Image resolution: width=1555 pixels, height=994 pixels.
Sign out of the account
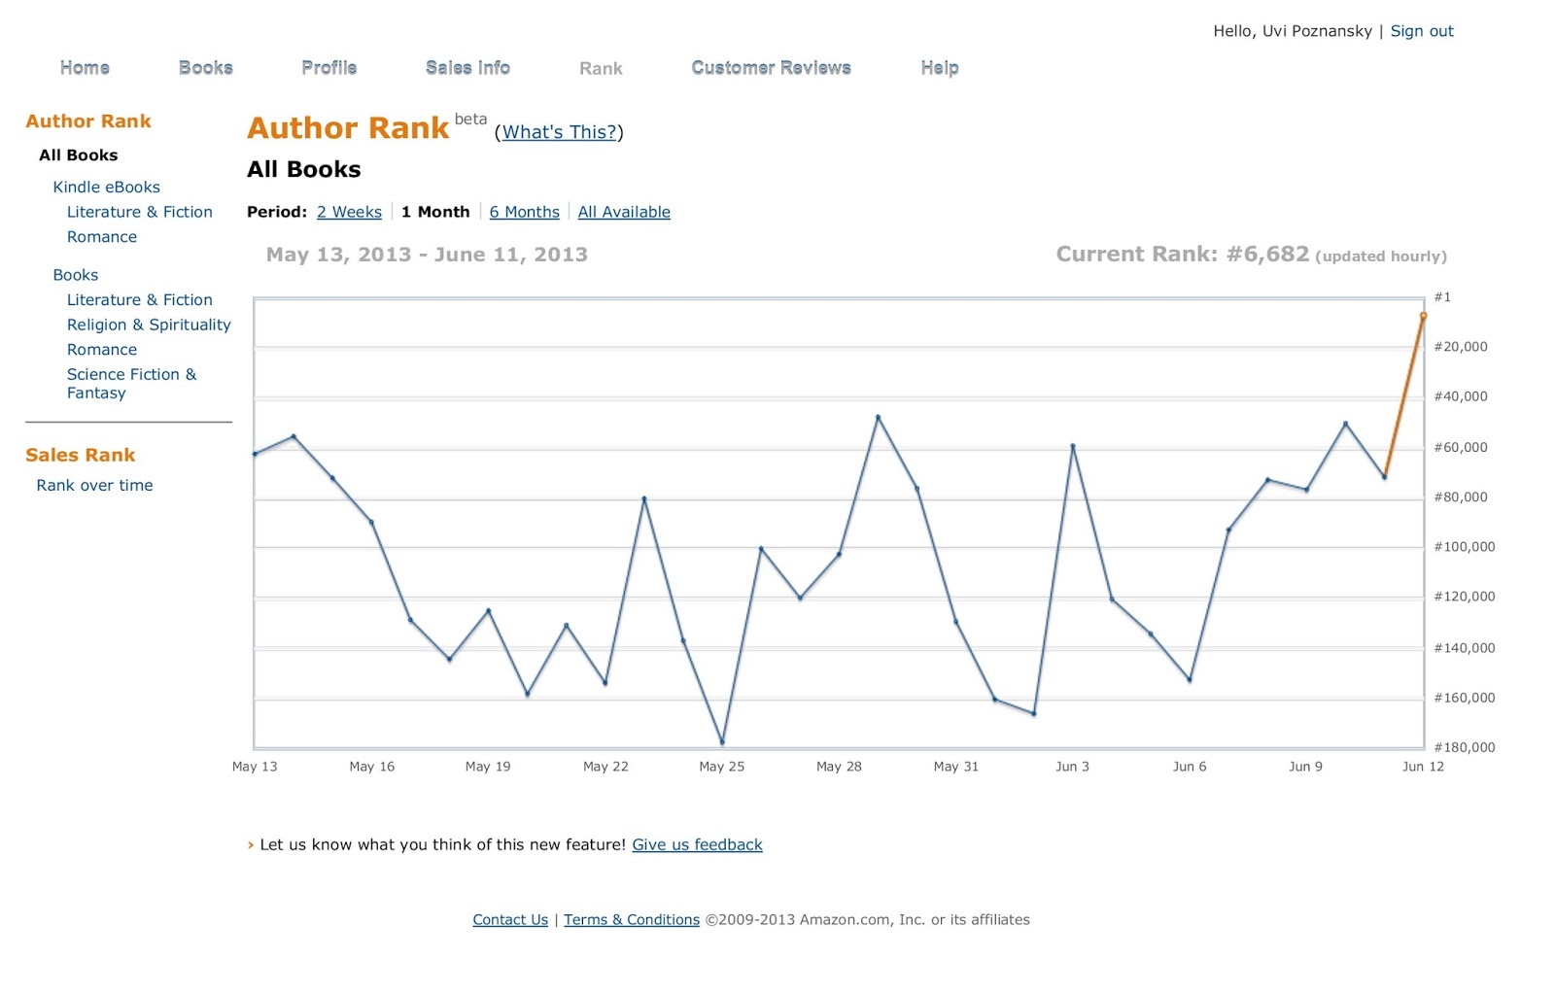tap(1421, 31)
